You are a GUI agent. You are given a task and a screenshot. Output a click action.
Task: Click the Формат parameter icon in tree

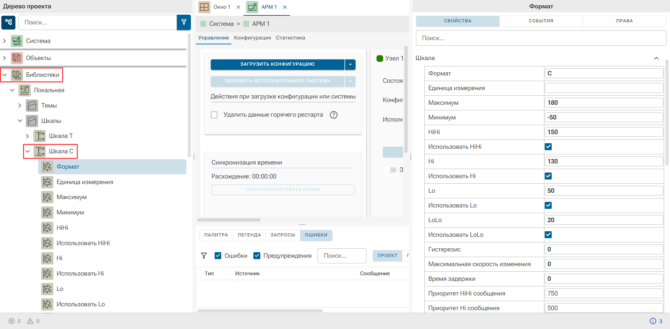click(x=47, y=167)
